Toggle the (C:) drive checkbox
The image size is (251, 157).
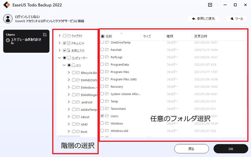(69, 65)
